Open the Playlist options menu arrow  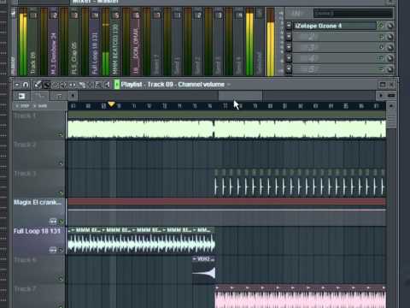coord(17,85)
